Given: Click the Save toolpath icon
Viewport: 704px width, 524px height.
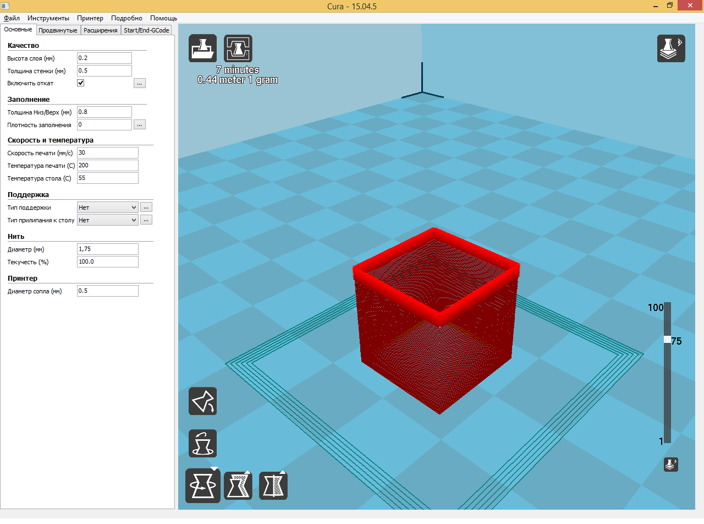Looking at the screenshot, I should point(238,48).
